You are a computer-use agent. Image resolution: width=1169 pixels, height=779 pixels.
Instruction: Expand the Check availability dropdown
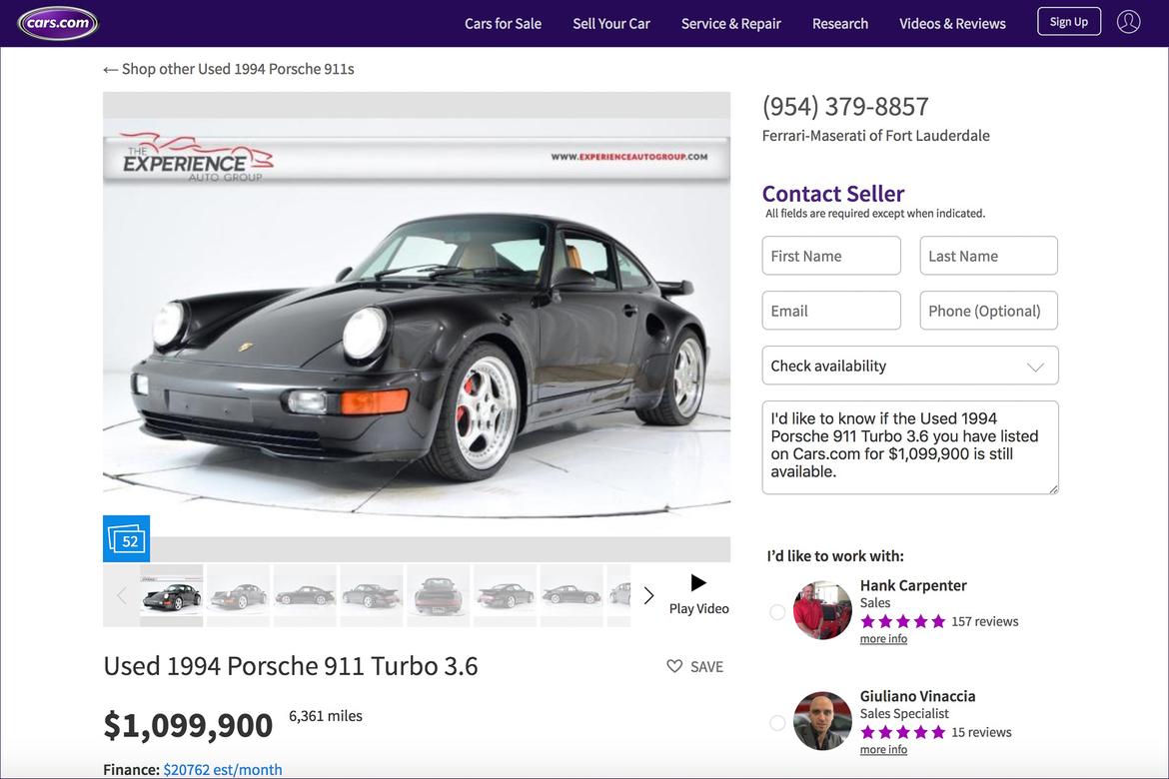(x=909, y=366)
